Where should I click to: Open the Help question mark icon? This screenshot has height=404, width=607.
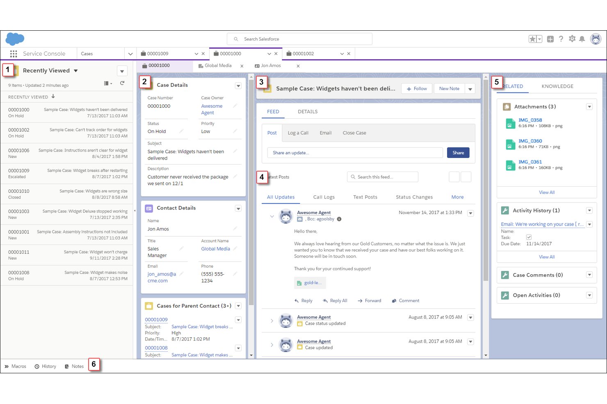coord(561,39)
